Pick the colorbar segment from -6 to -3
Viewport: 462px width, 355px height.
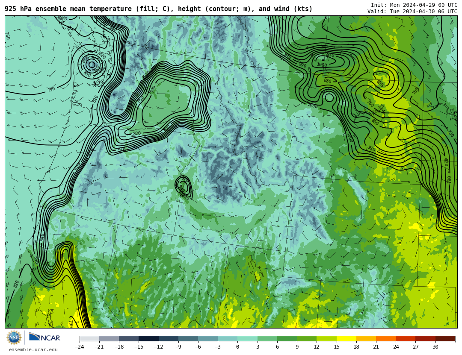[208, 338]
